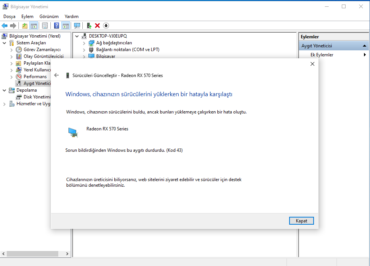
Task: Go back with the blue toolbar arrow
Action: click(x=5, y=26)
